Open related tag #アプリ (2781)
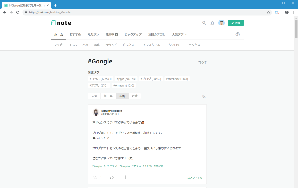This screenshot has width=298, height=188. click(99, 85)
